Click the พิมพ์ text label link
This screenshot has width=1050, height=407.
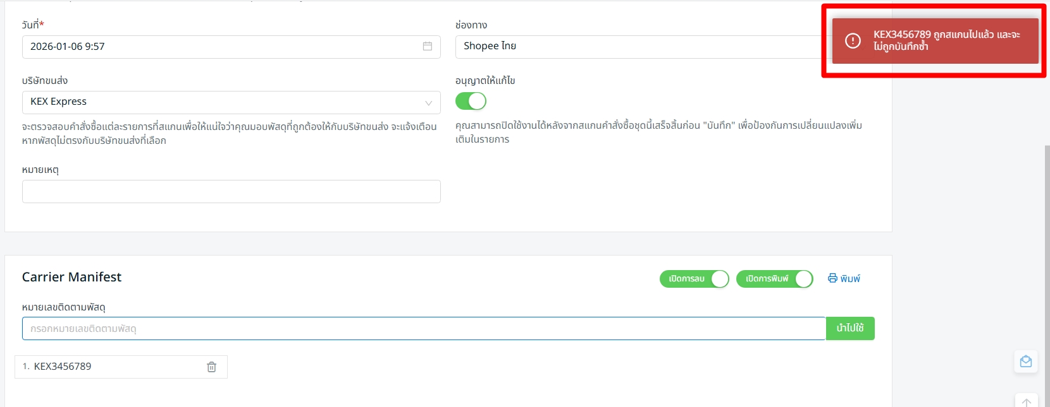coord(850,279)
